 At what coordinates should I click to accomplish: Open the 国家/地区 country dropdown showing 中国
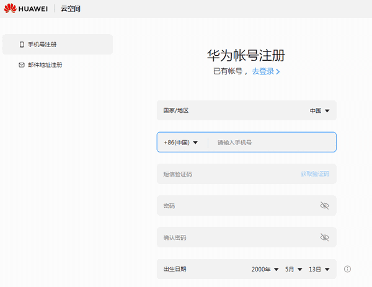click(319, 110)
